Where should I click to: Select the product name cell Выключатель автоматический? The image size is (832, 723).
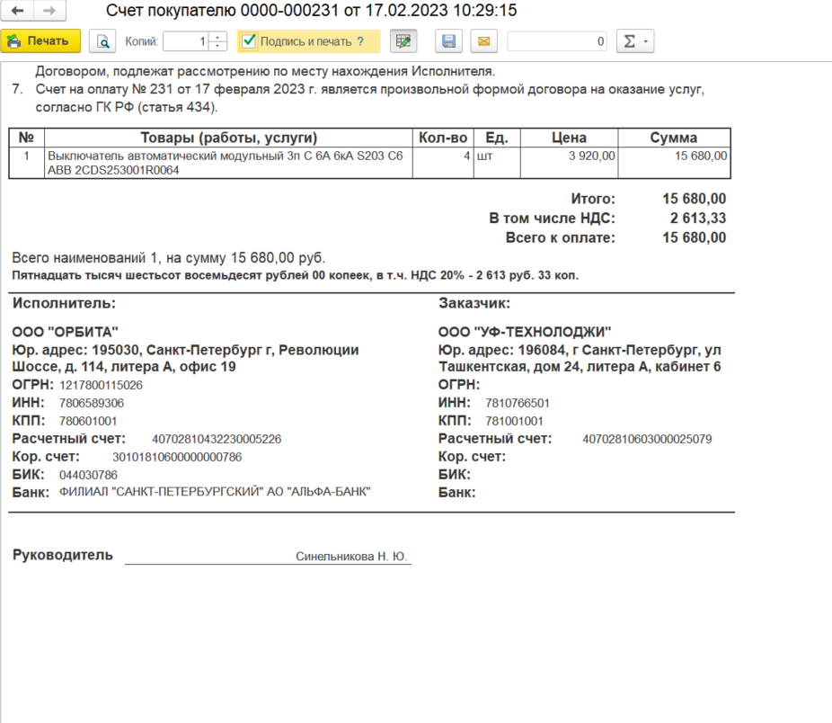pos(225,163)
